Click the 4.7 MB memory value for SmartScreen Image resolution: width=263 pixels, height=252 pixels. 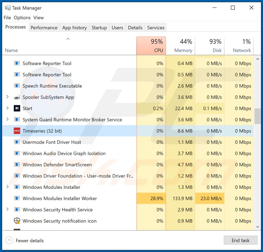coord(185,165)
